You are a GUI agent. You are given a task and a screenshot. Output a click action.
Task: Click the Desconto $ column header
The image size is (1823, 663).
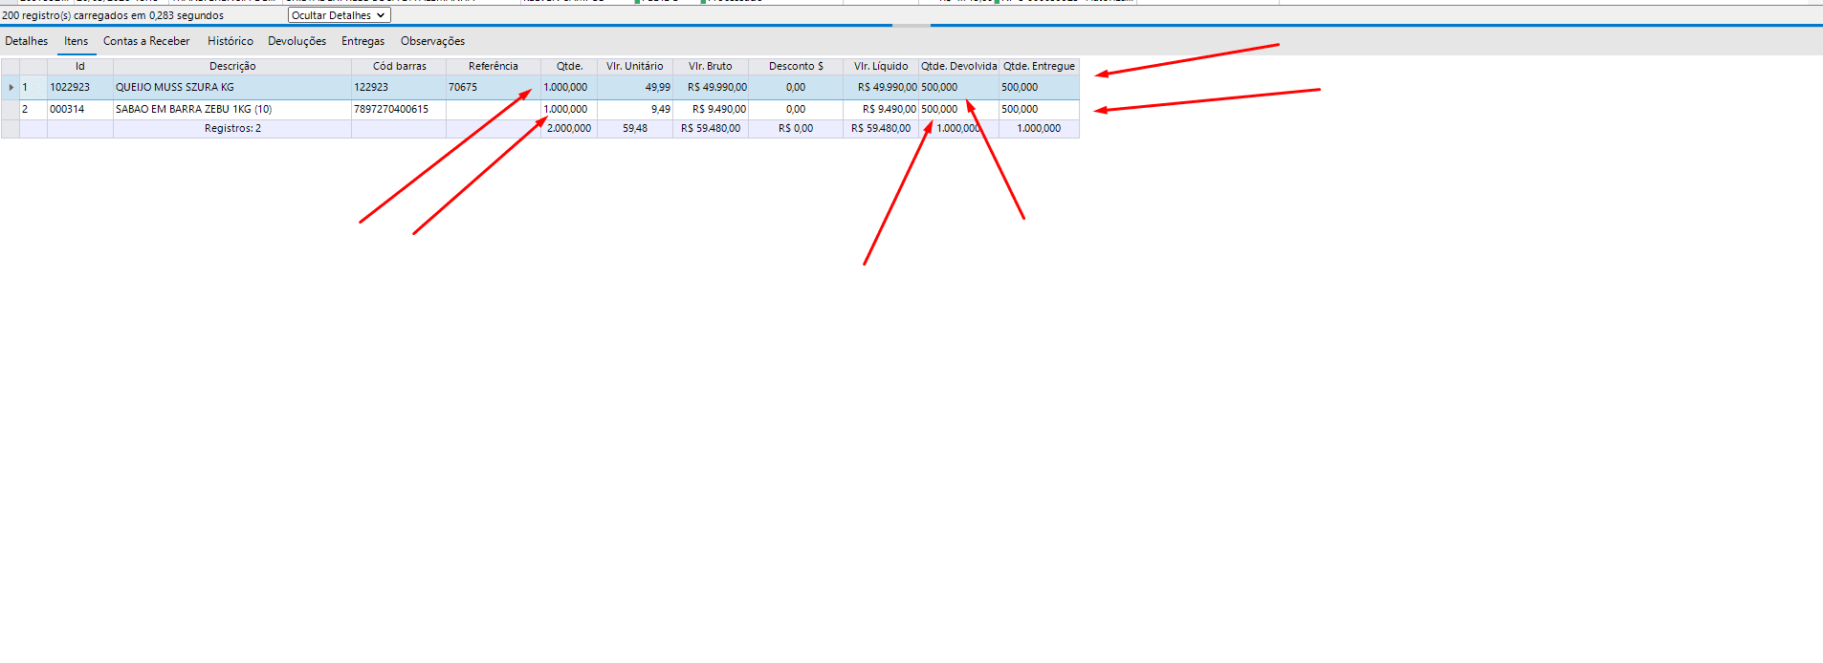[x=796, y=66]
